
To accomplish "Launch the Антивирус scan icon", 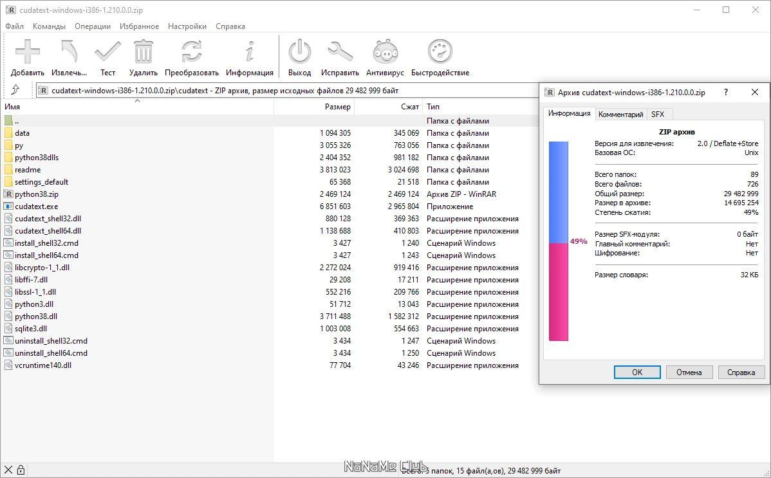I will [385, 51].
